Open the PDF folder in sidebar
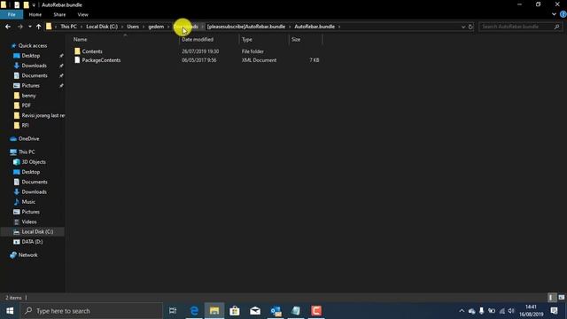Screen dimensions: 567x319 coord(26,105)
